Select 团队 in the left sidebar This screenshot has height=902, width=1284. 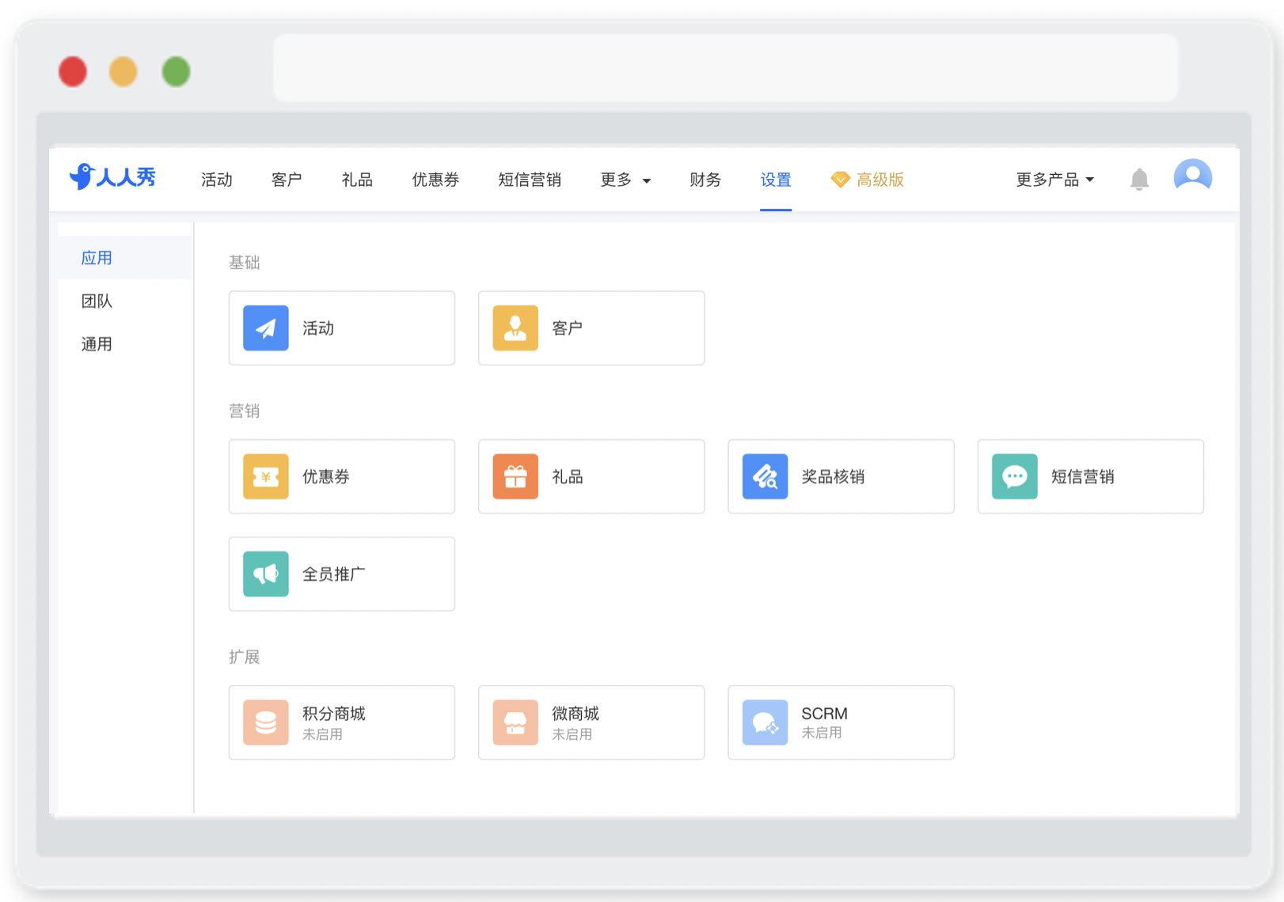coord(126,301)
